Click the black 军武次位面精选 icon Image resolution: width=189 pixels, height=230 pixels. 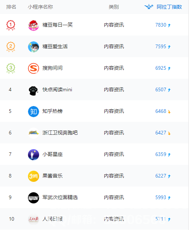[33, 198]
